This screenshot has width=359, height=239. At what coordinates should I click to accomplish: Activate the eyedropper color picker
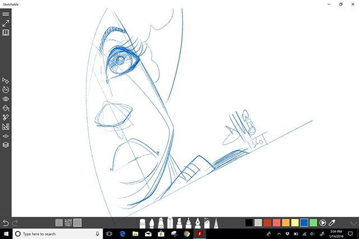click(332, 223)
